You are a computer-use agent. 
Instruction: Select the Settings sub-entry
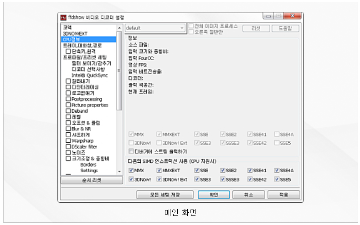tap(89, 170)
